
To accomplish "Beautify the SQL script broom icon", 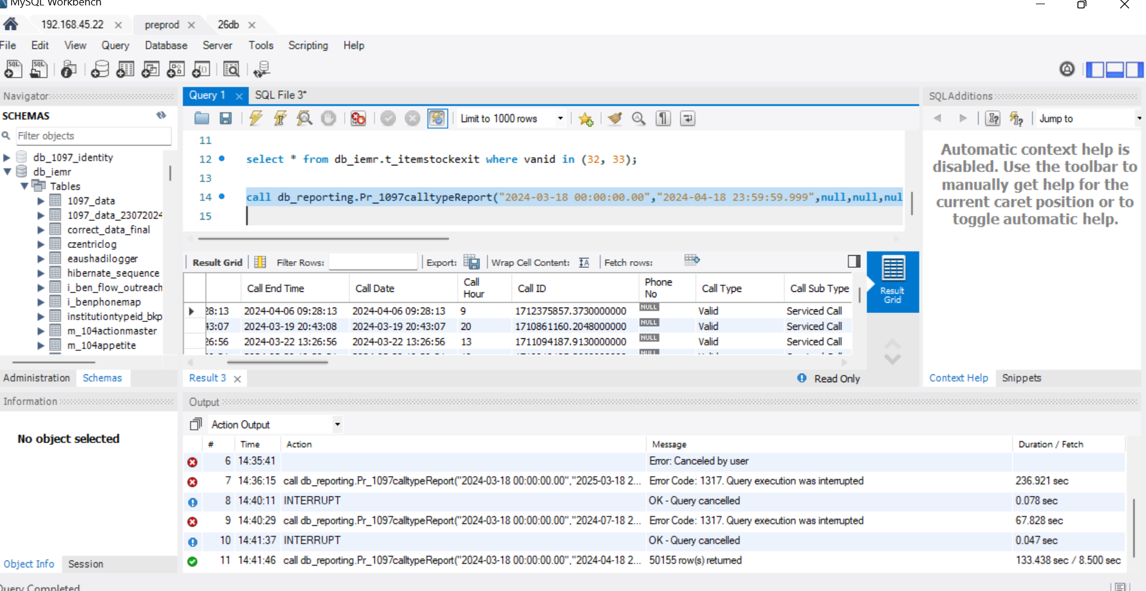I will click(x=615, y=119).
